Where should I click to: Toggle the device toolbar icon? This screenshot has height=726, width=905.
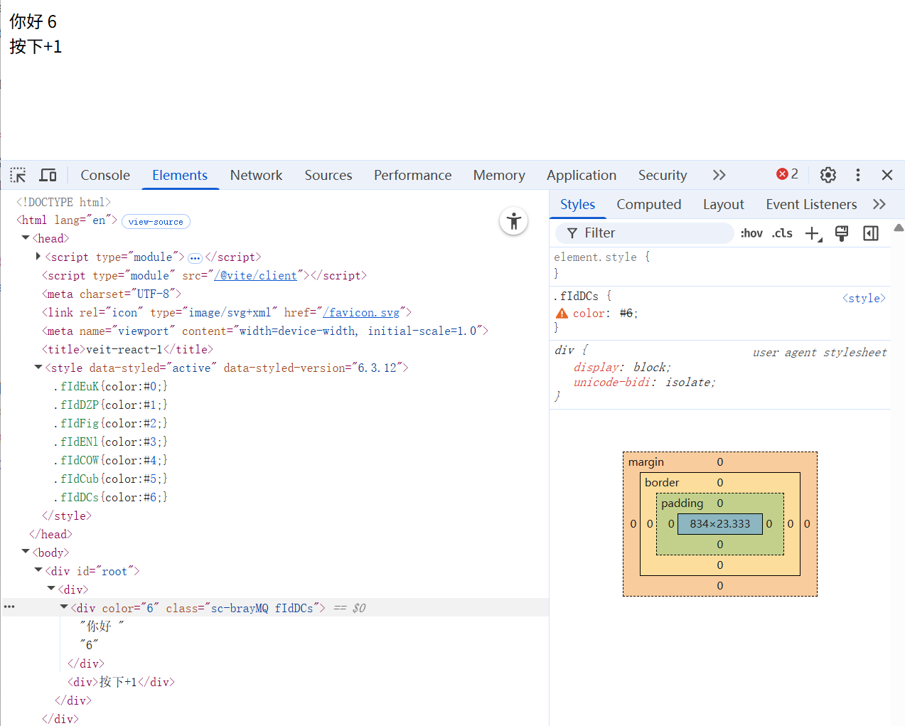click(48, 175)
